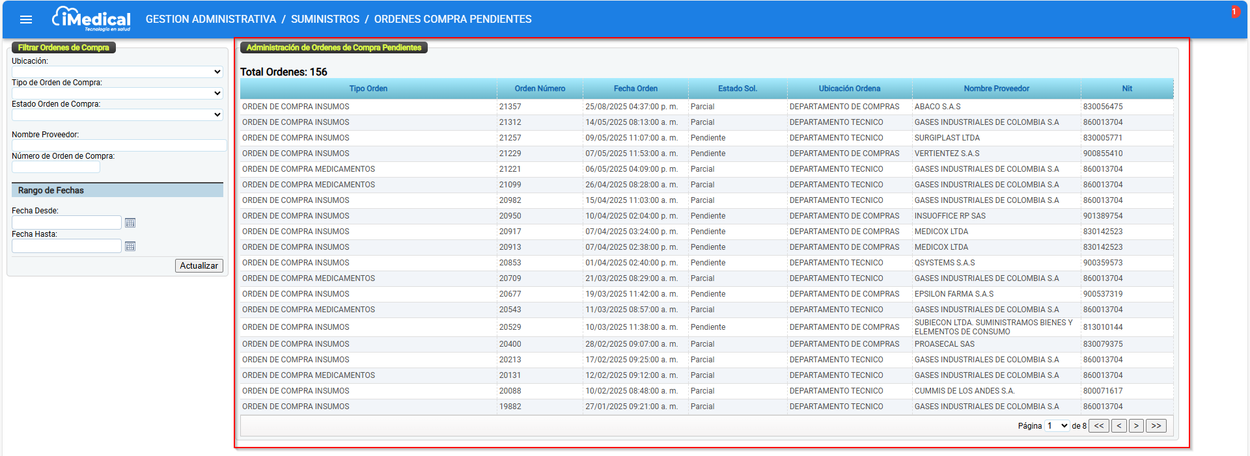
Task: Open the Fecha Hasta calendar picker
Action: coord(130,247)
